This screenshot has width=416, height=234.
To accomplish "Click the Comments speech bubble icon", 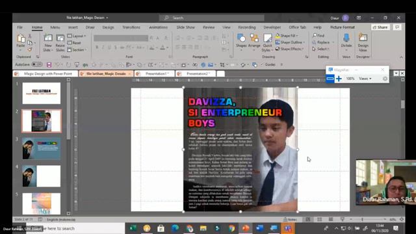I will tap(397, 27).
